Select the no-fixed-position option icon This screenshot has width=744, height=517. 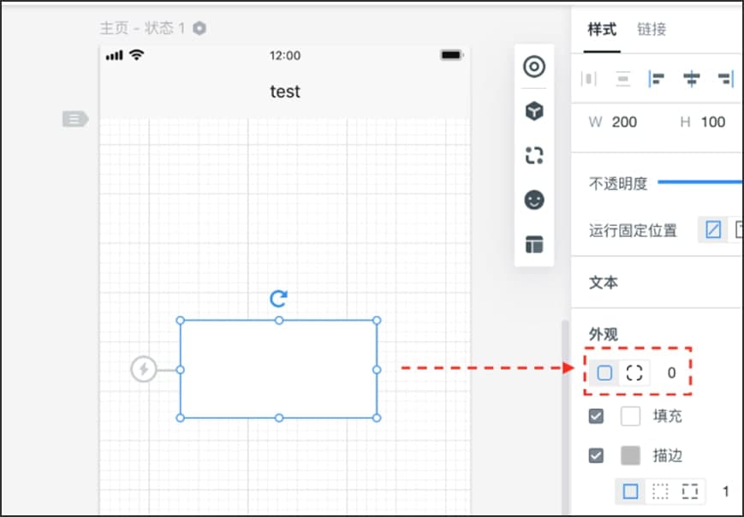[713, 230]
